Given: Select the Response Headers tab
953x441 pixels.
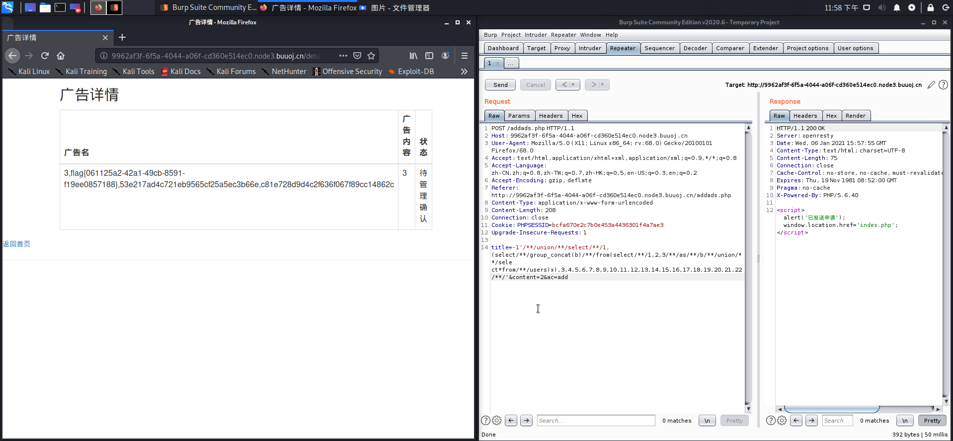Looking at the screenshot, I should [x=805, y=116].
